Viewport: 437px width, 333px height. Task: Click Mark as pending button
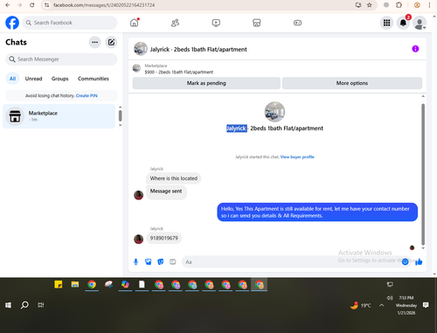click(206, 83)
